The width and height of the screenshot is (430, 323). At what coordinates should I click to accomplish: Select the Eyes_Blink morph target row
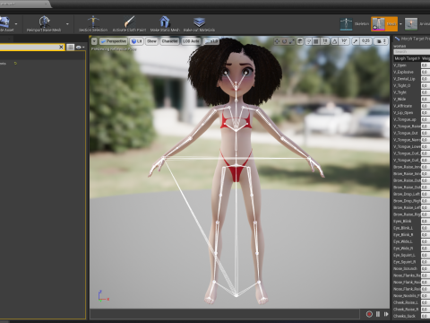click(411, 221)
